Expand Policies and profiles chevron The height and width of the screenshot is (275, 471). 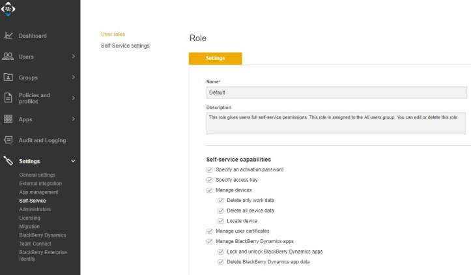click(x=74, y=98)
